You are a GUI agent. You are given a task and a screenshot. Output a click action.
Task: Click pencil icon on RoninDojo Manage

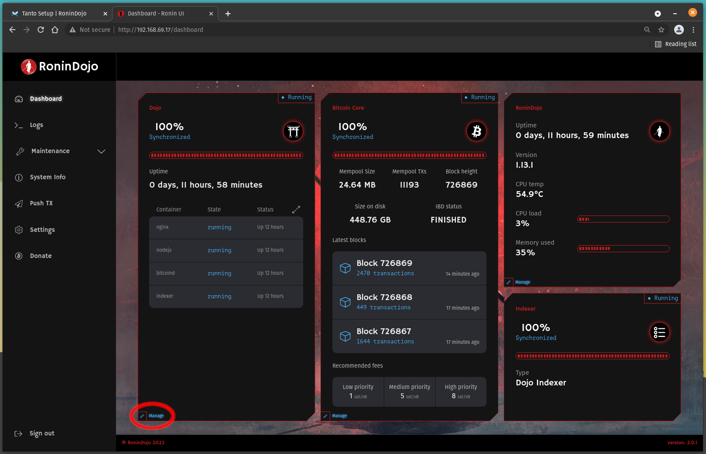pyautogui.click(x=509, y=282)
